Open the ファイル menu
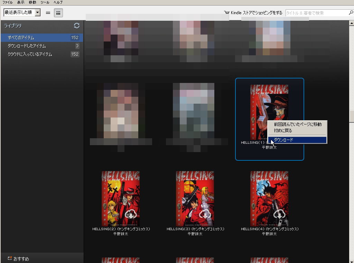Screen dimensions: 354x263 (x=7, y=2)
